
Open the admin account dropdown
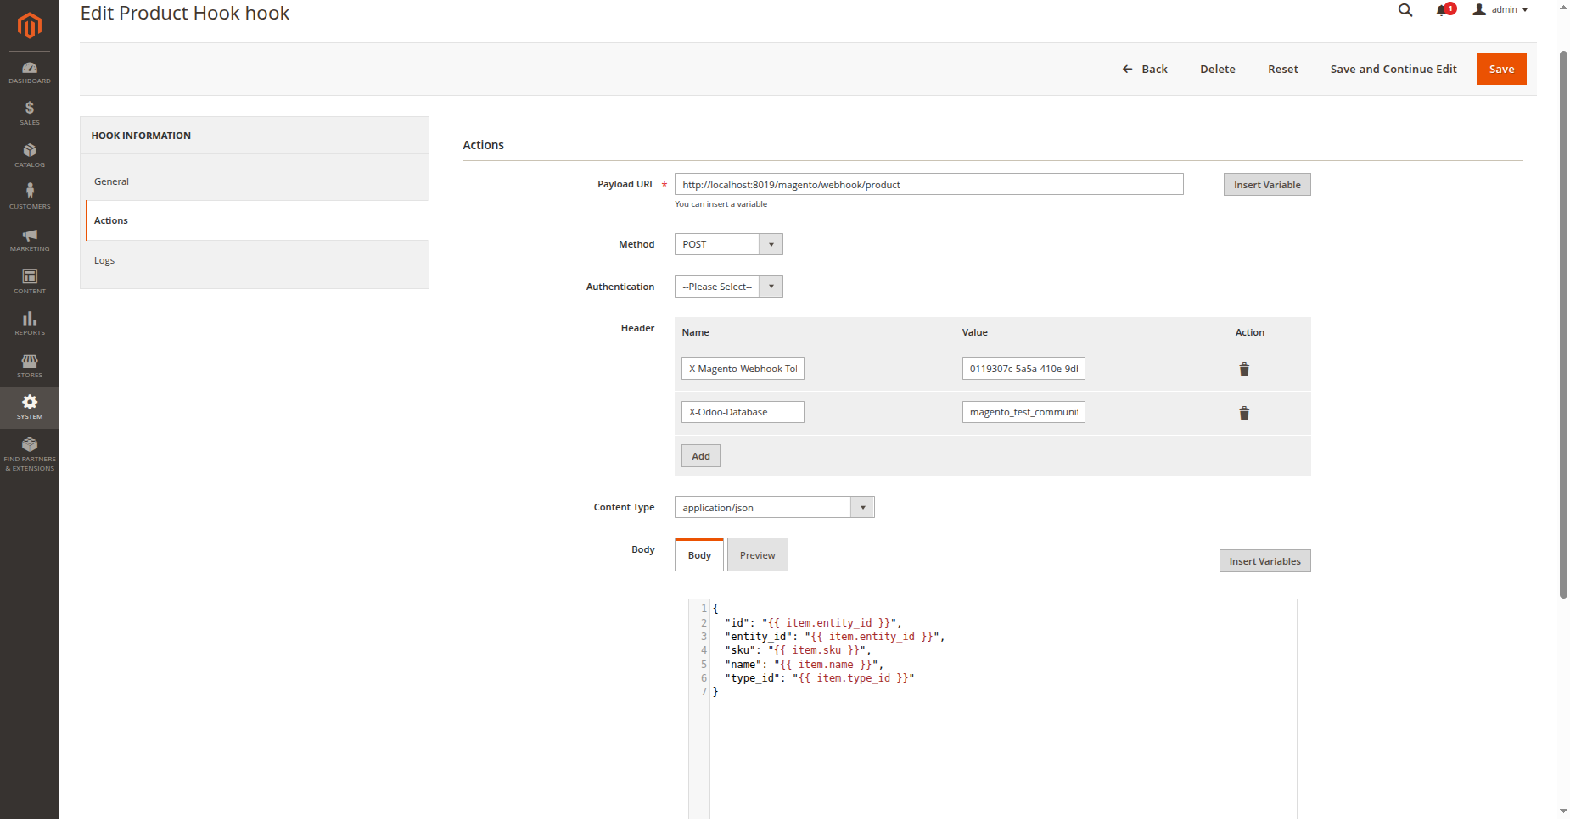(x=1500, y=10)
